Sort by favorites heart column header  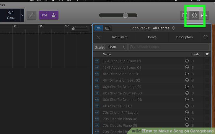pos(207,54)
